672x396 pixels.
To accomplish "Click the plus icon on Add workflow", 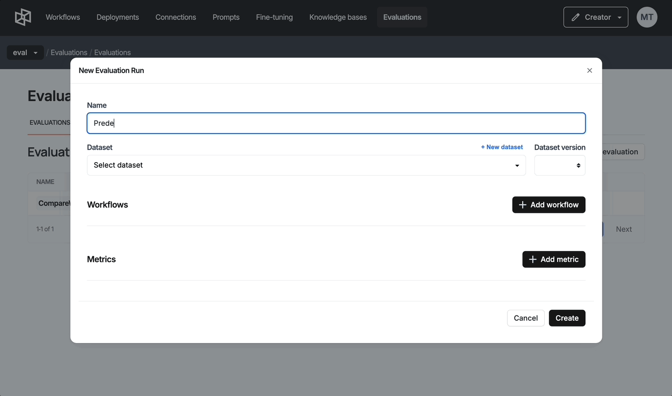I will [x=522, y=205].
